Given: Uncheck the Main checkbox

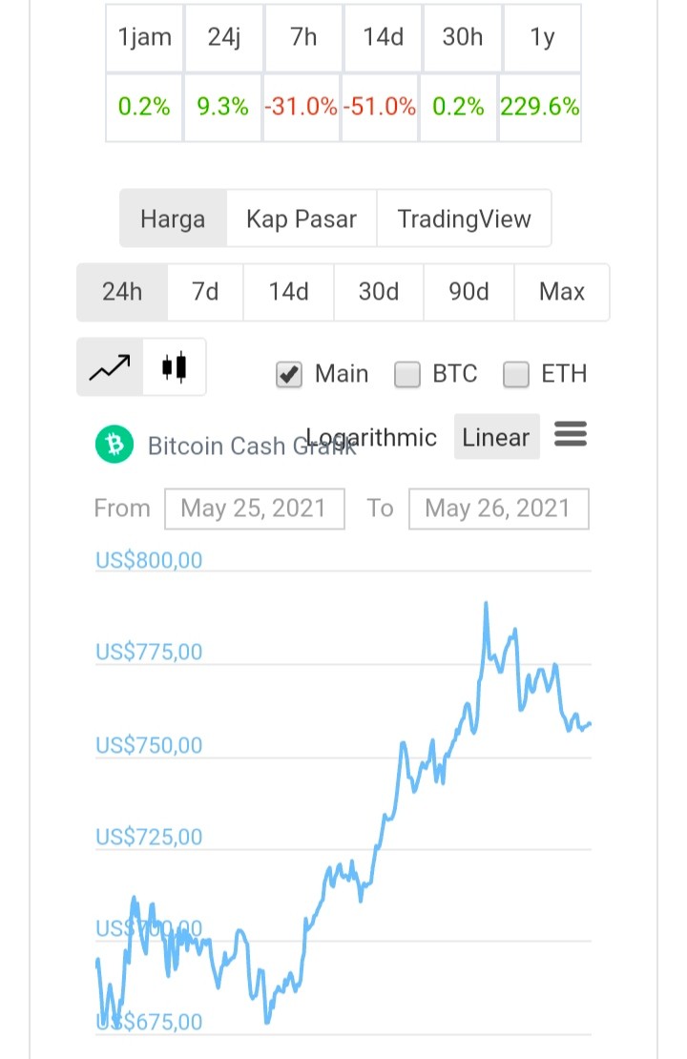Looking at the screenshot, I should tap(289, 374).
